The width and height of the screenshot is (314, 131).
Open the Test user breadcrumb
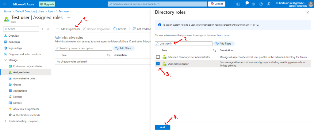coord(64,11)
